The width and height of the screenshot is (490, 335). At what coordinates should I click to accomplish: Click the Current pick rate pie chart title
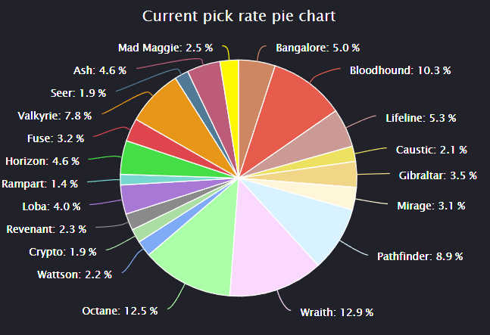tap(239, 16)
